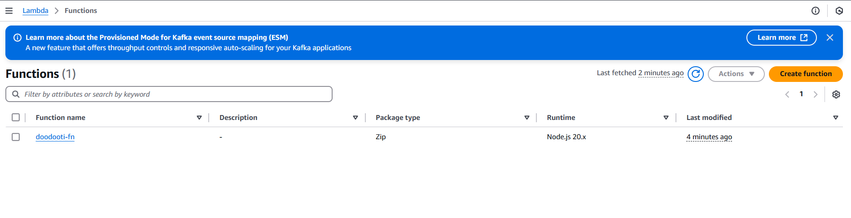This screenshot has height=218, width=851.
Task: Go to previous page arrow
Action: tap(787, 94)
